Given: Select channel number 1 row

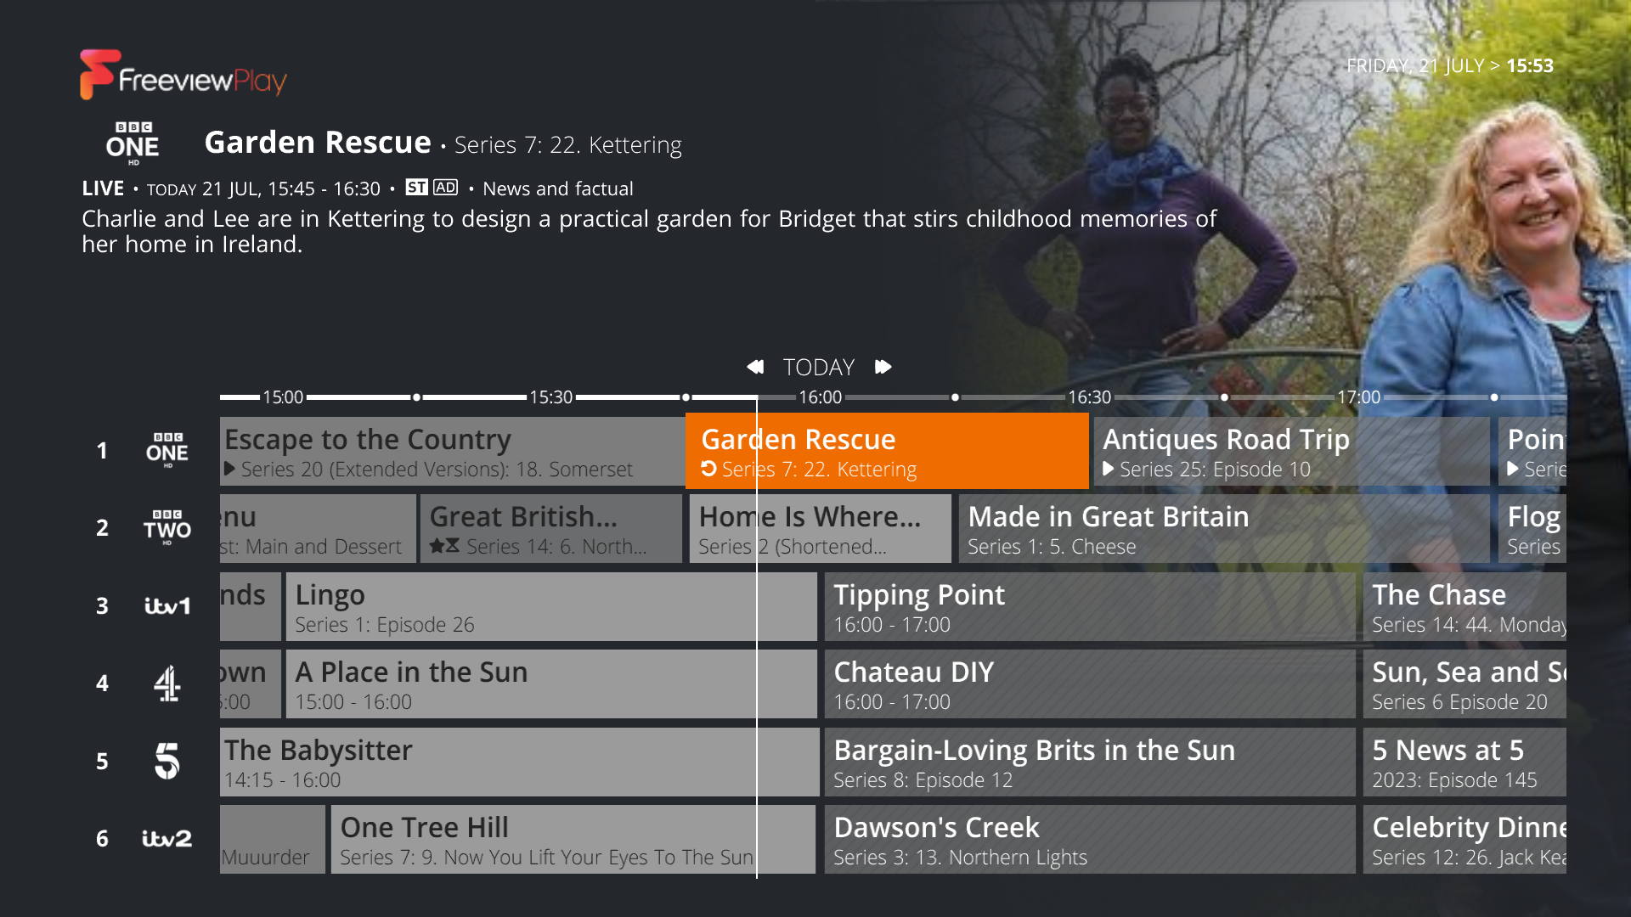Looking at the screenshot, I should tap(102, 451).
